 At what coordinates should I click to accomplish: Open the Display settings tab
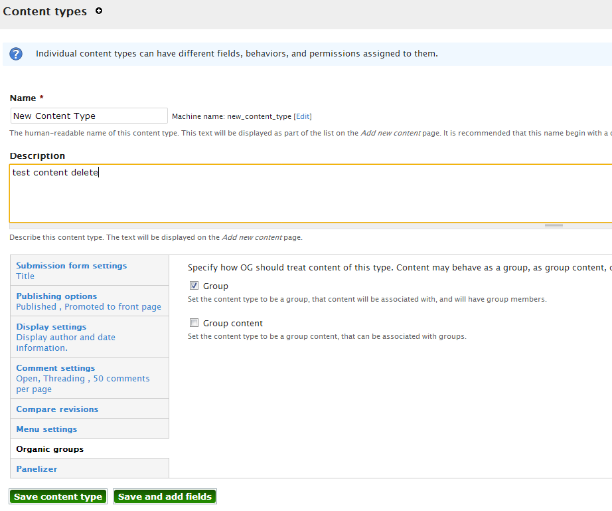[51, 326]
